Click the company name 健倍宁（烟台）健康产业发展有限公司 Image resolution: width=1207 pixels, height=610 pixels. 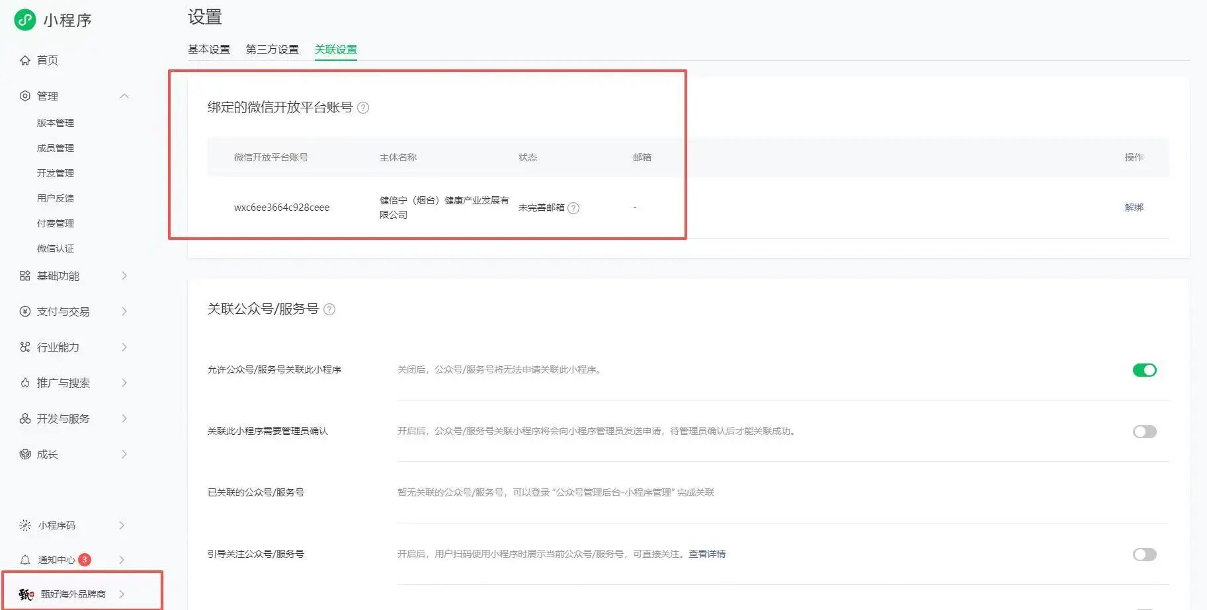[444, 208]
